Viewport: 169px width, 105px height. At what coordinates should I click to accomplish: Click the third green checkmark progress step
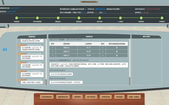58,18
